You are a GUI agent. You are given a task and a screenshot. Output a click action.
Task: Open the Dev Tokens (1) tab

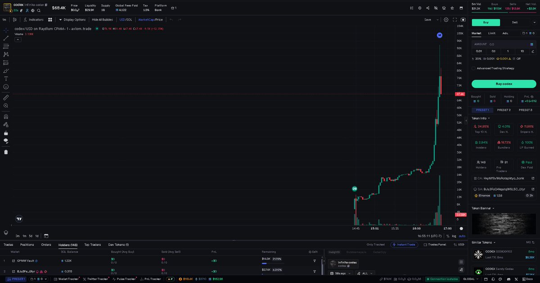(118, 244)
